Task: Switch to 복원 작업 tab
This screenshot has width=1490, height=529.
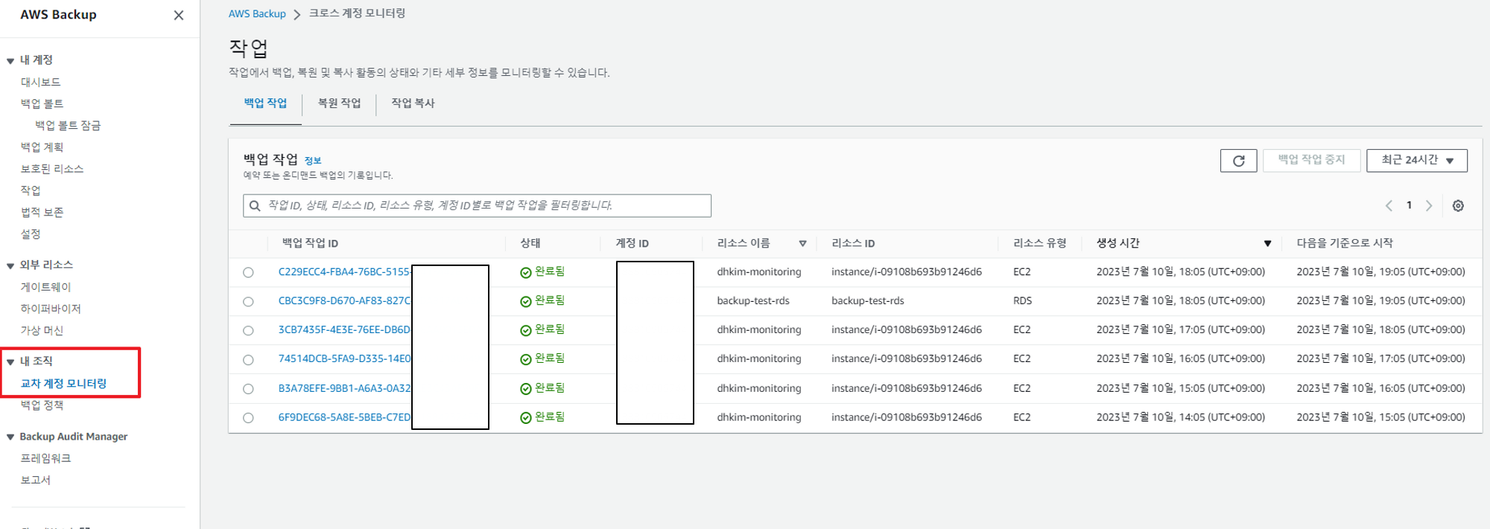Action: pyautogui.click(x=339, y=103)
